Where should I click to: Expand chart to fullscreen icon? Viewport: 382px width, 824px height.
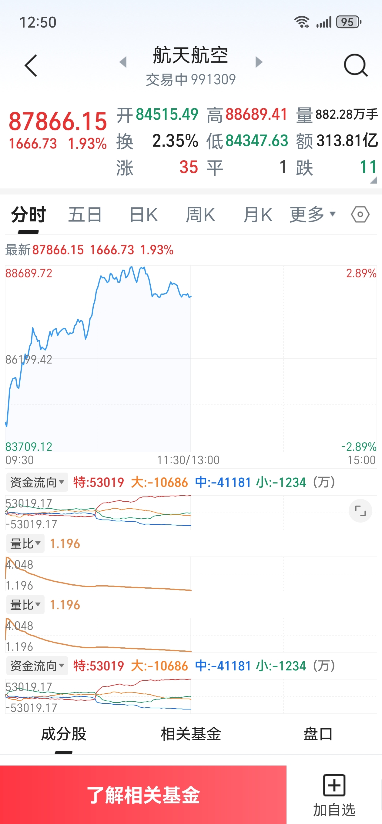[360, 511]
